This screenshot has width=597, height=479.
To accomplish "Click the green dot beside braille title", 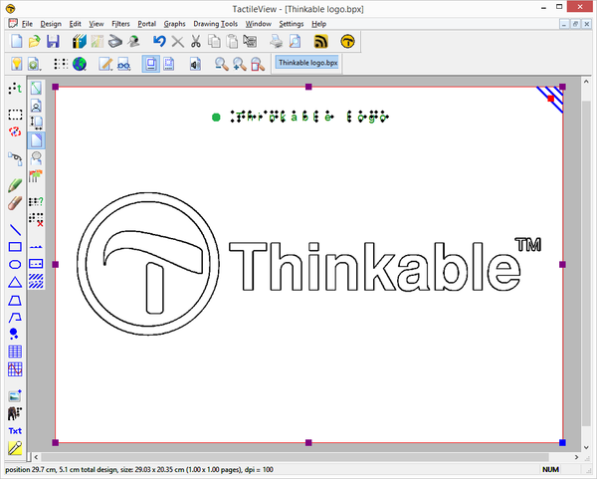I will pos(216,118).
